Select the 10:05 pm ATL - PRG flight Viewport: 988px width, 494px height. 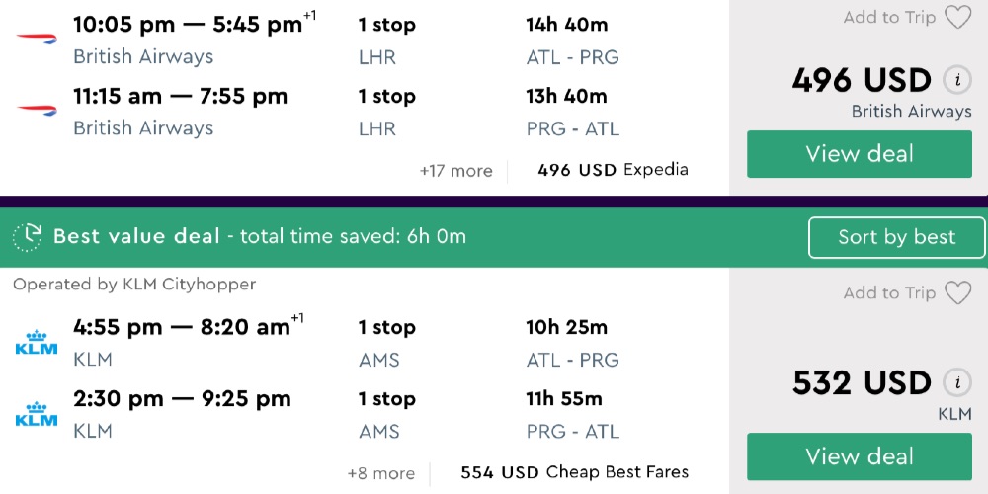point(188,25)
